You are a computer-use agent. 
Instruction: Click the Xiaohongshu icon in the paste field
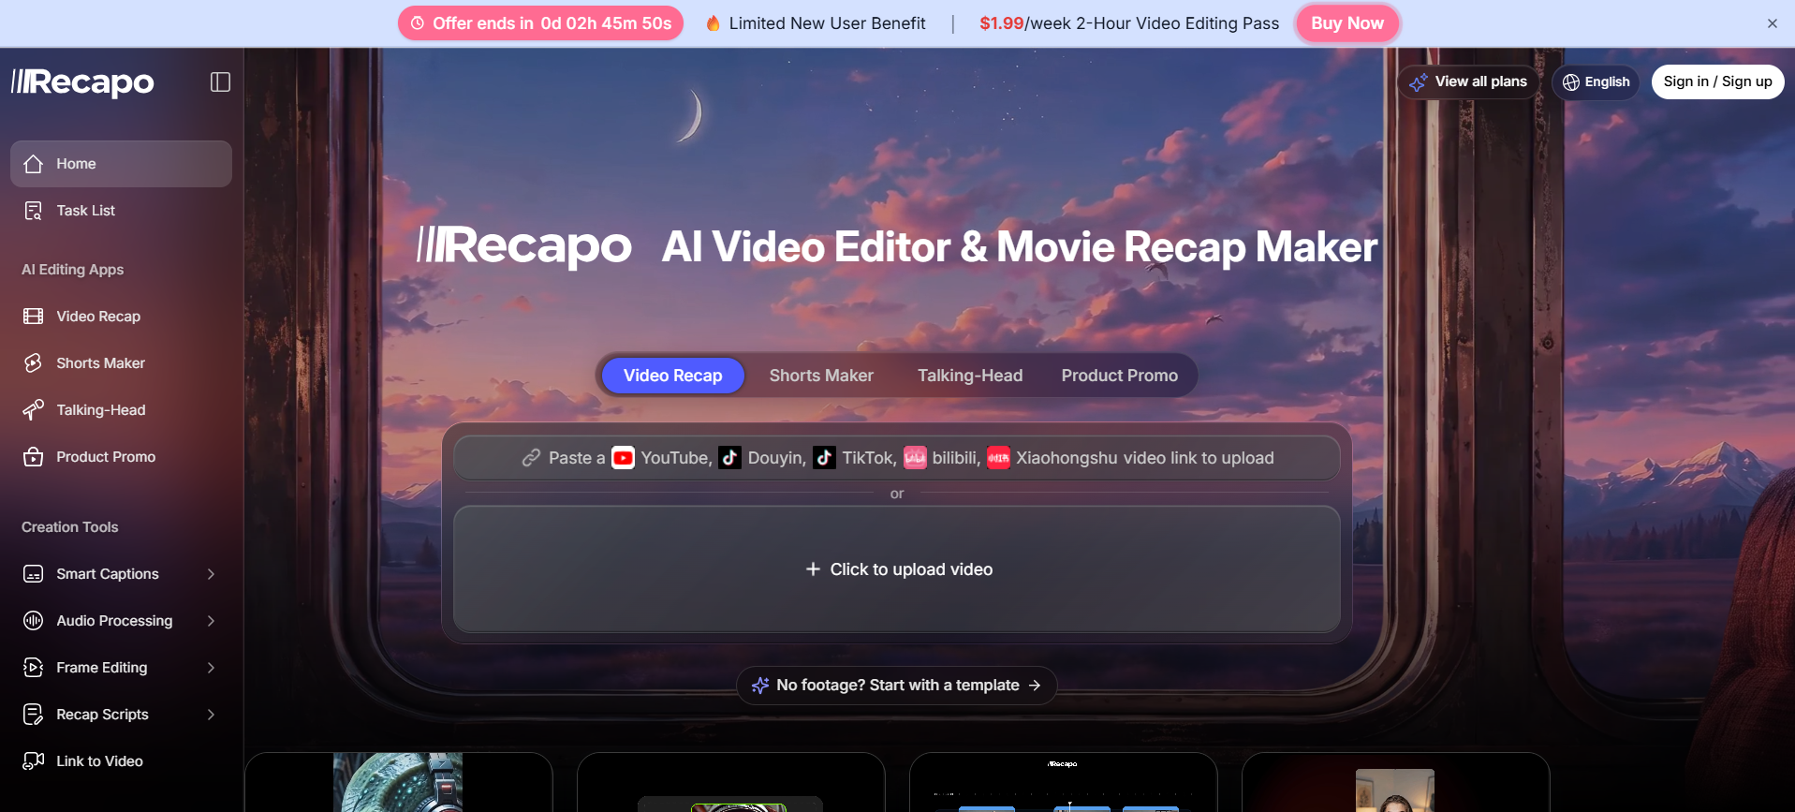pyautogui.click(x=998, y=458)
